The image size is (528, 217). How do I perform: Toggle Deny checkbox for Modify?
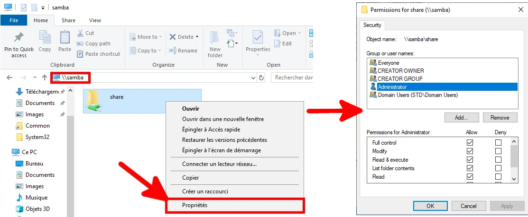pos(499,151)
